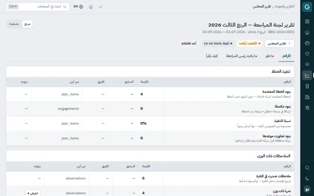Toggle dark mode with the moon icon
The image size is (314, 196).
click(307, 179)
